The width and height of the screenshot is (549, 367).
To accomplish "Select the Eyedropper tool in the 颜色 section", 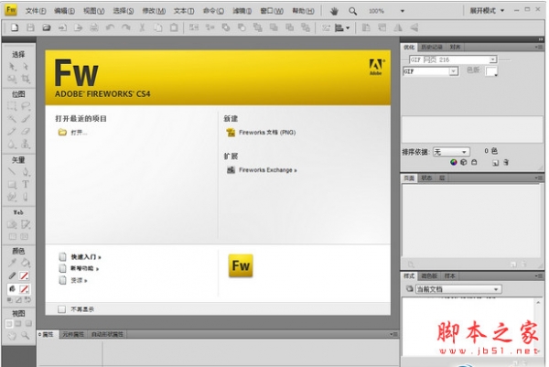I will click(12, 263).
